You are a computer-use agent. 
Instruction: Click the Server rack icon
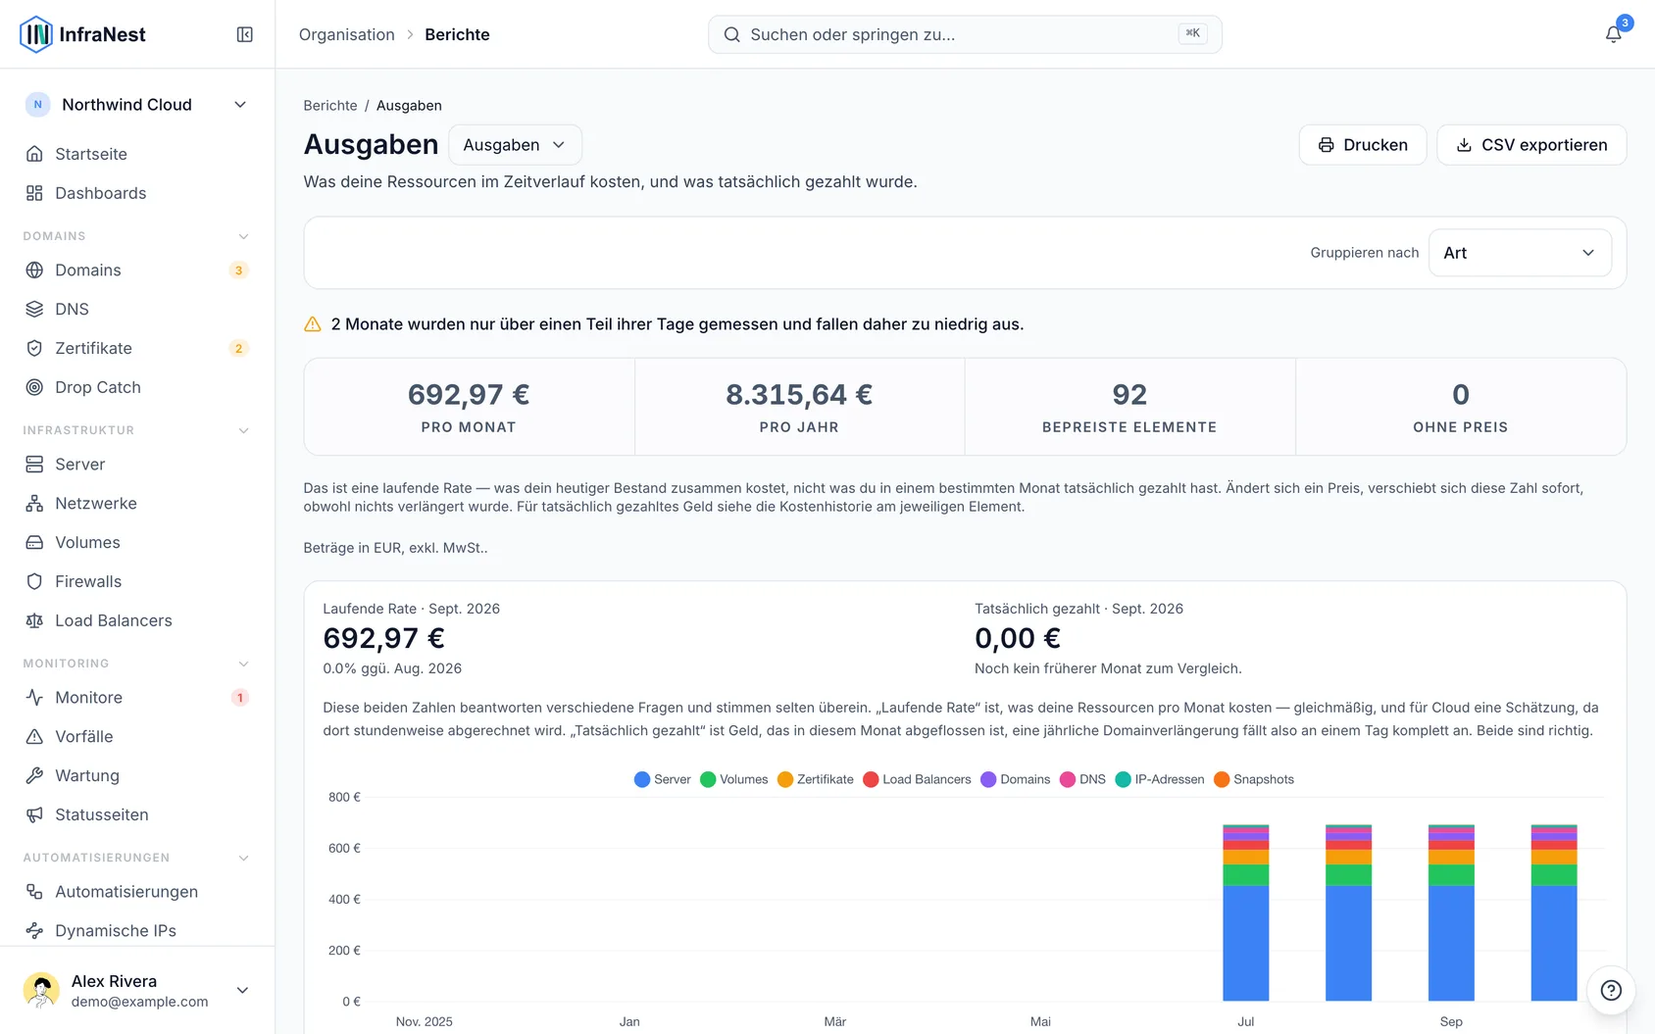click(34, 465)
